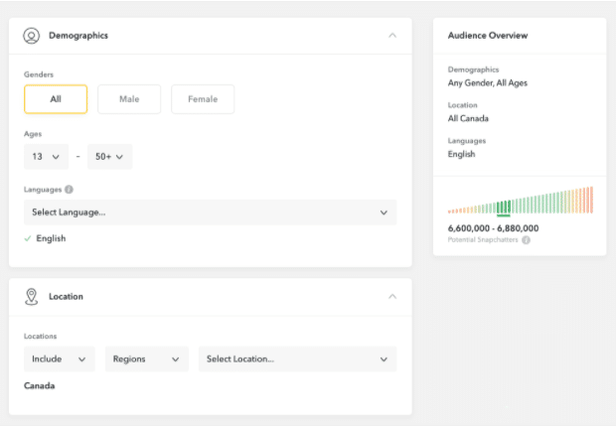This screenshot has width=616, height=430.
Task: Click the Canada location entry
Action: [x=40, y=385]
